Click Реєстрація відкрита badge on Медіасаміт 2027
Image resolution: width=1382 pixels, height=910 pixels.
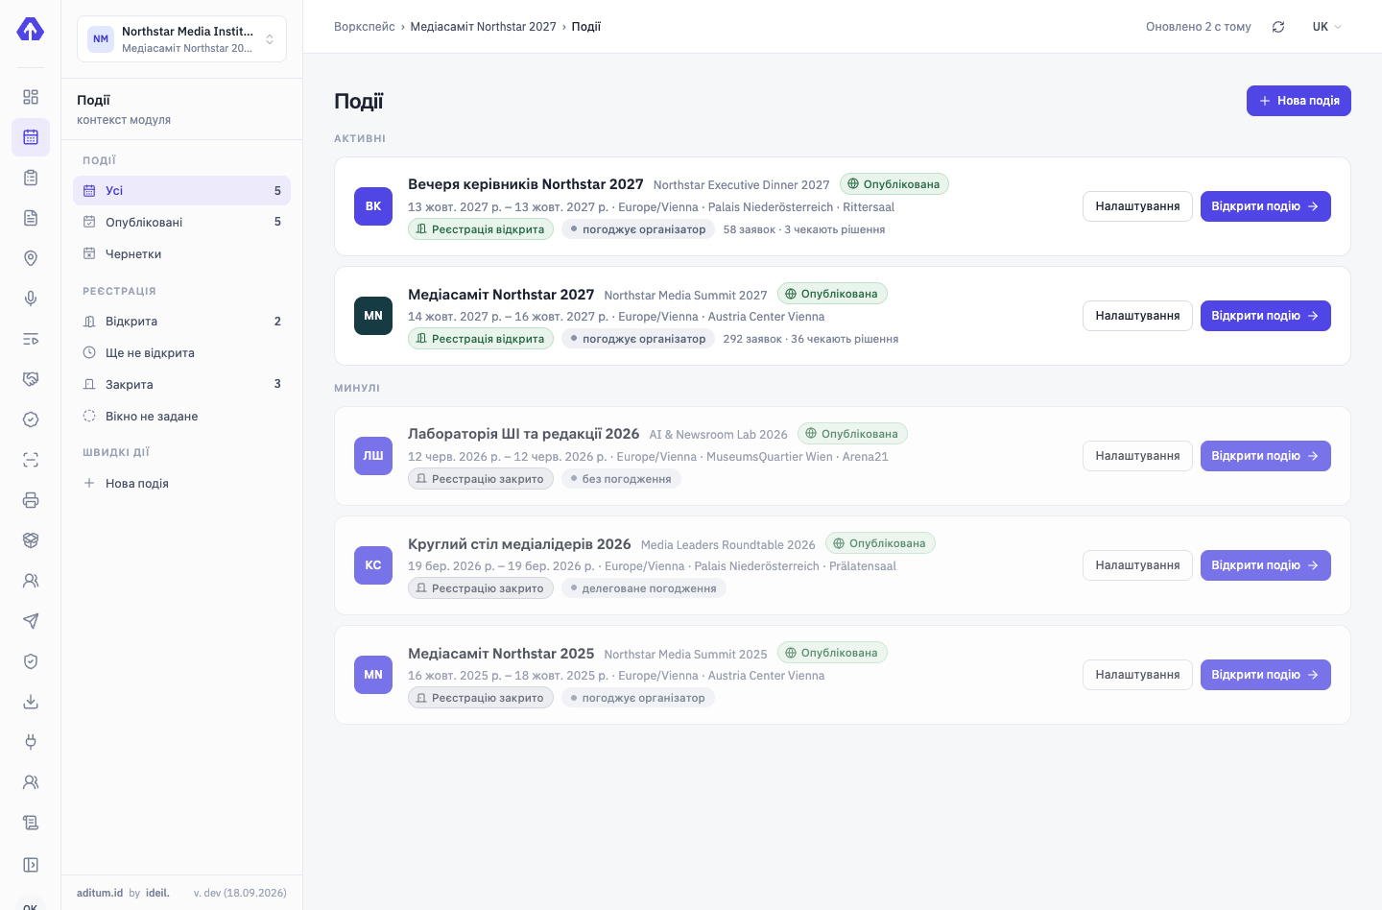pyautogui.click(x=481, y=339)
